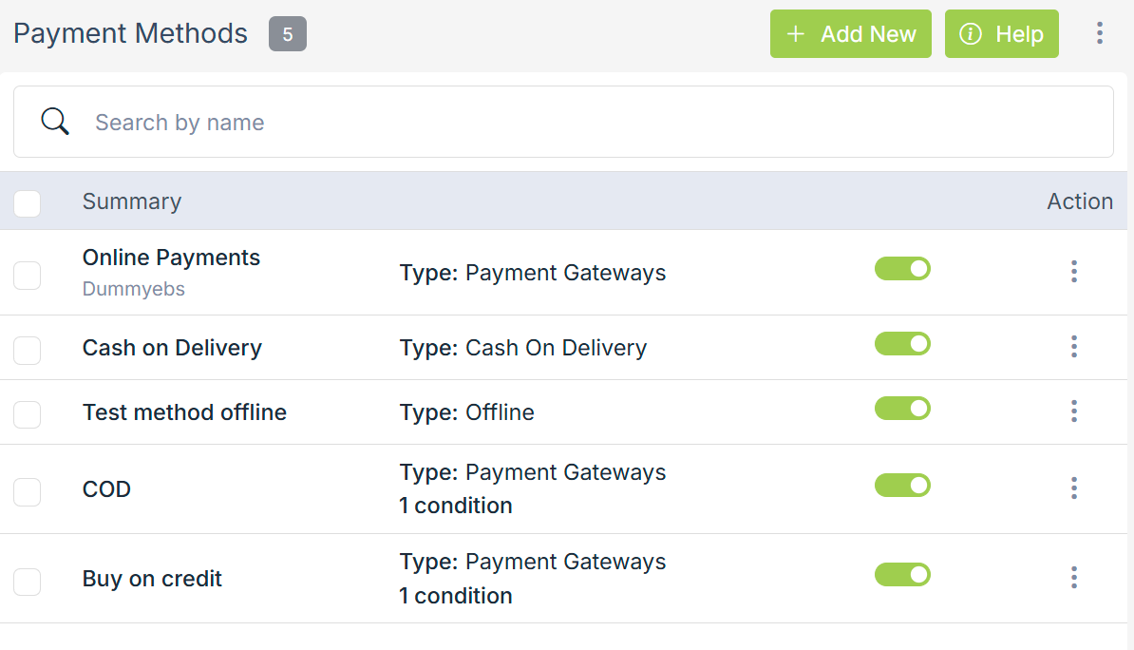
Task: Tick the select-all checkbox in header
Action: [28, 203]
